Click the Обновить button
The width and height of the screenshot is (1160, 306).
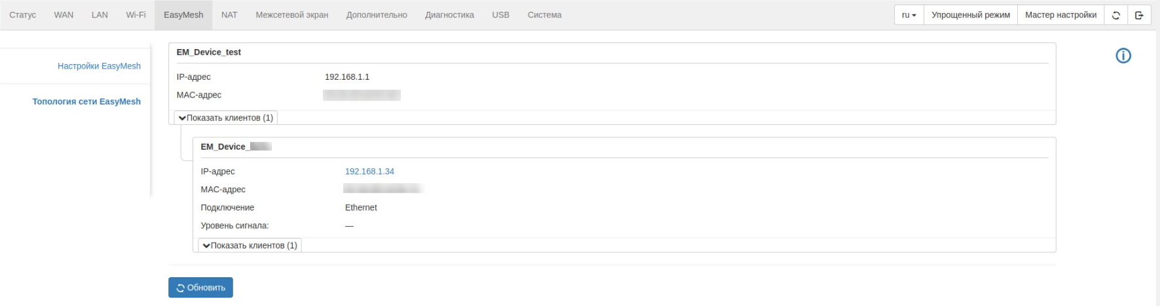[x=200, y=288]
